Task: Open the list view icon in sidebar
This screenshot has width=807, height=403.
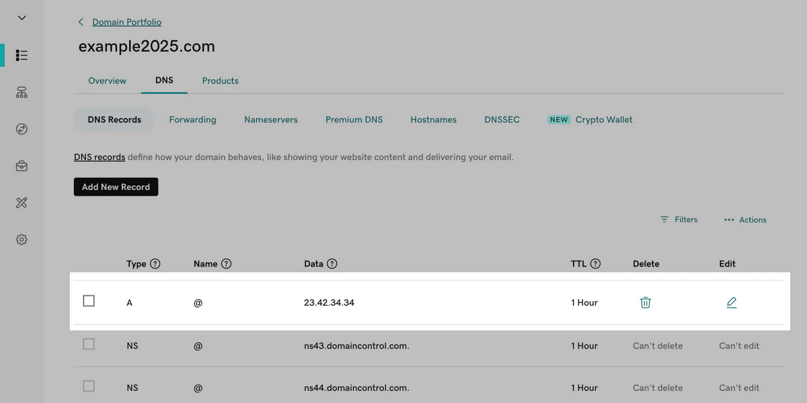Action: pyautogui.click(x=22, y=55)
